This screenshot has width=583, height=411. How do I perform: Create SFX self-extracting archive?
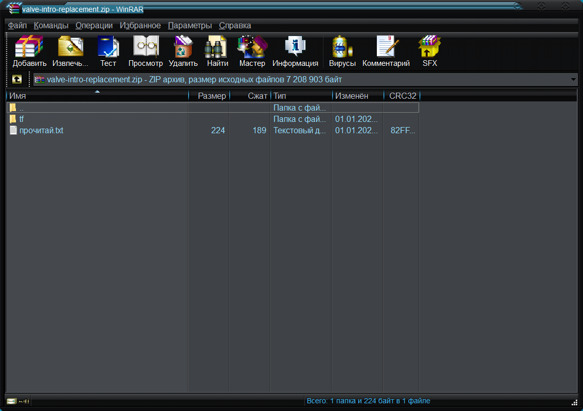[x=430, y=46]
